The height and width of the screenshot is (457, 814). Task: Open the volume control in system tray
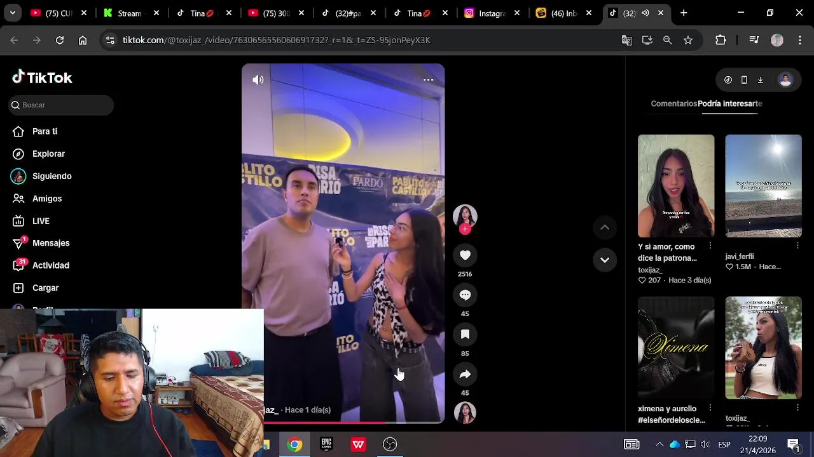(705, 444)
